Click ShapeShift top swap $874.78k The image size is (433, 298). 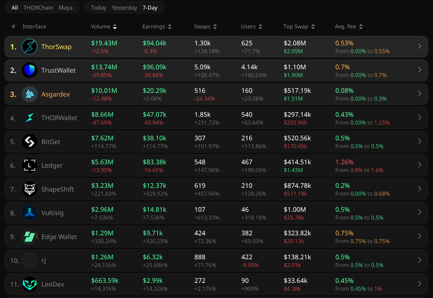point(298,186)
